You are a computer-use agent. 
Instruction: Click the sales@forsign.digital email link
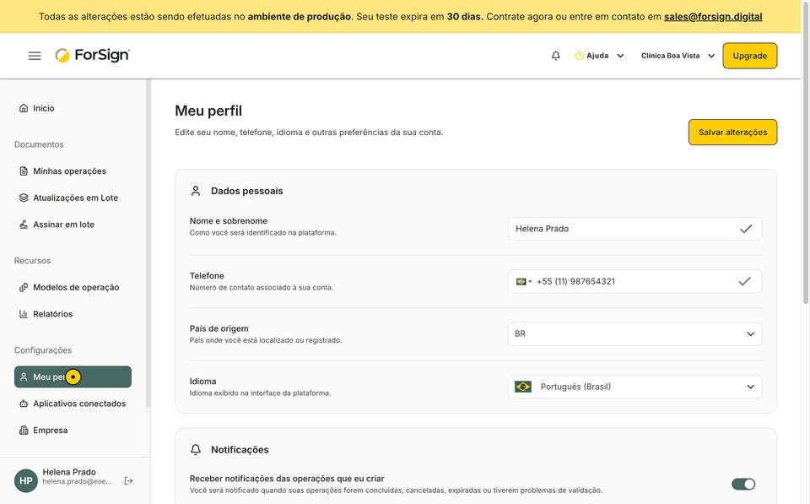click(x=713, y=17)
